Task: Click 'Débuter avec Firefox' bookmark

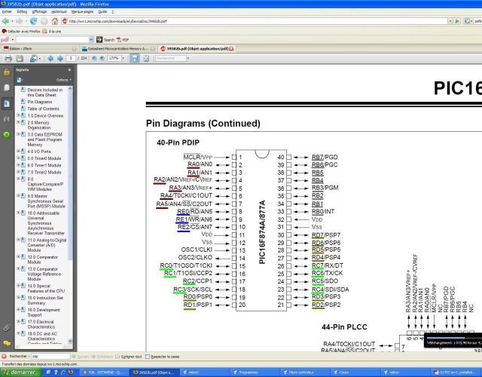Action: tap(22, 32)
